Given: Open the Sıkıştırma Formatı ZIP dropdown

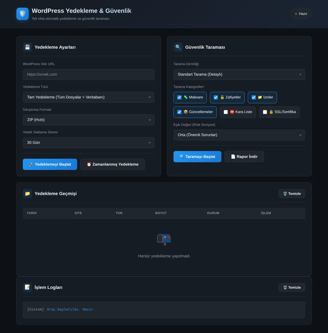Looking at the screenshot, I should (x=89, y=120).
